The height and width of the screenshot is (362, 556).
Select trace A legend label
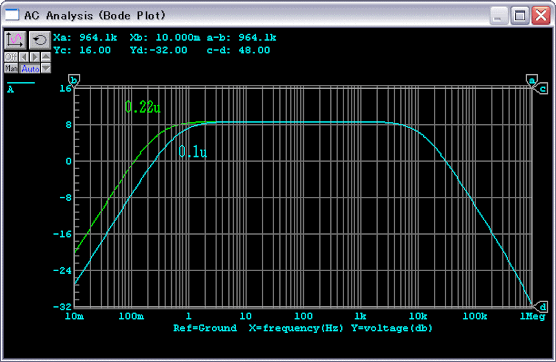11,89
